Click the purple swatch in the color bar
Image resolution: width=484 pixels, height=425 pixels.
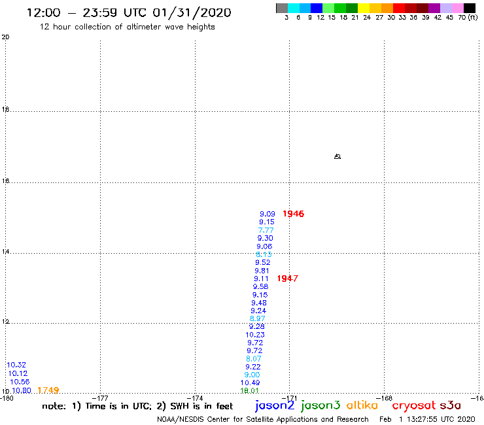coord(434,8)
